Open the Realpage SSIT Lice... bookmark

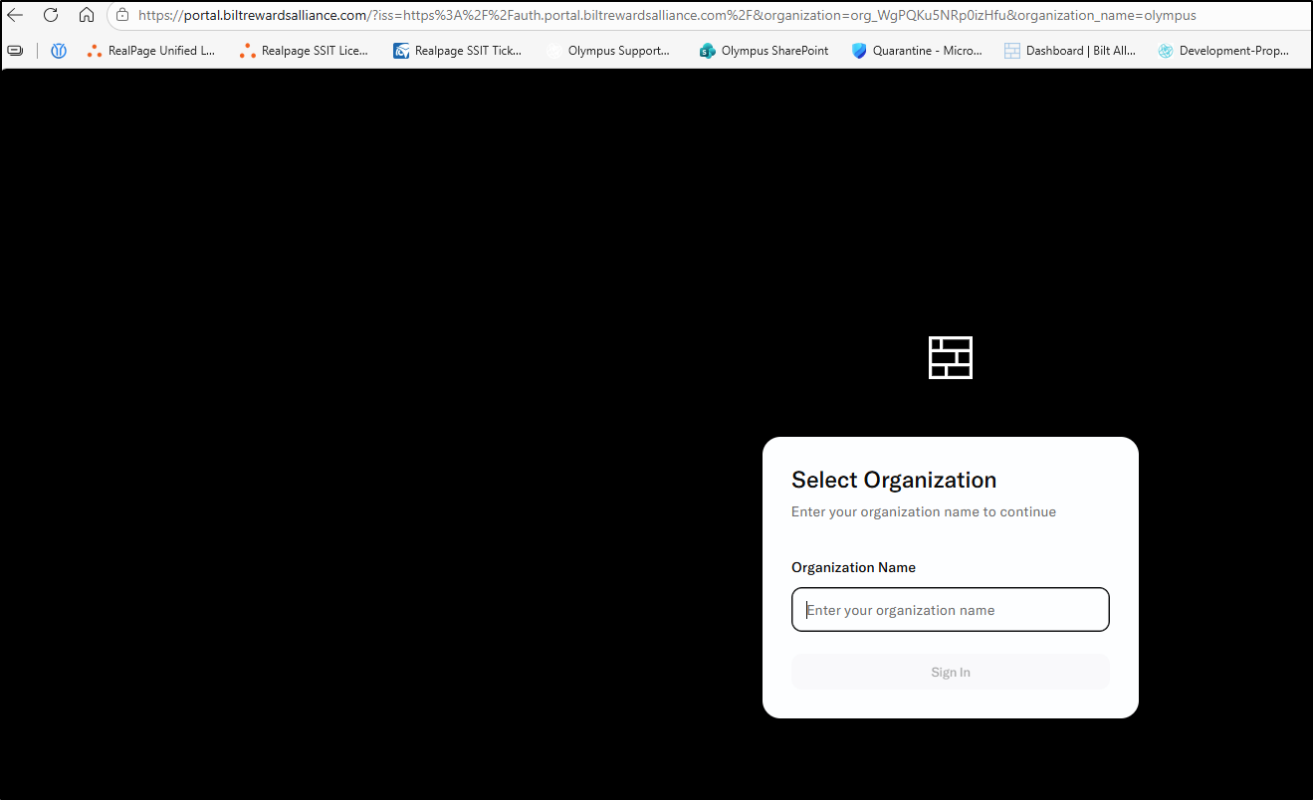pos(304,51)
